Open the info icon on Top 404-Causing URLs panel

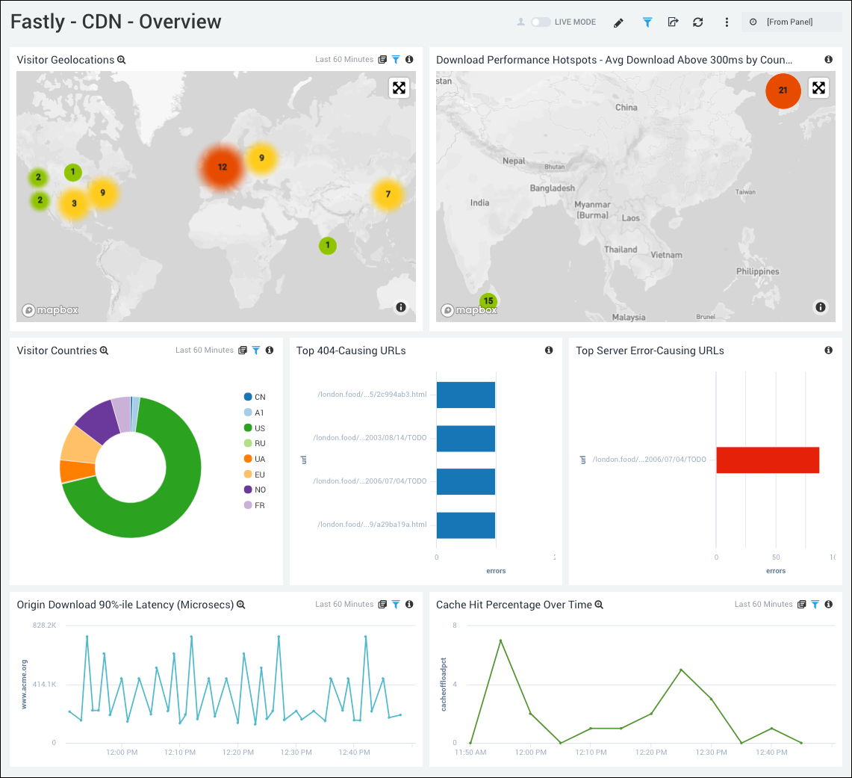tap(549, 350)
